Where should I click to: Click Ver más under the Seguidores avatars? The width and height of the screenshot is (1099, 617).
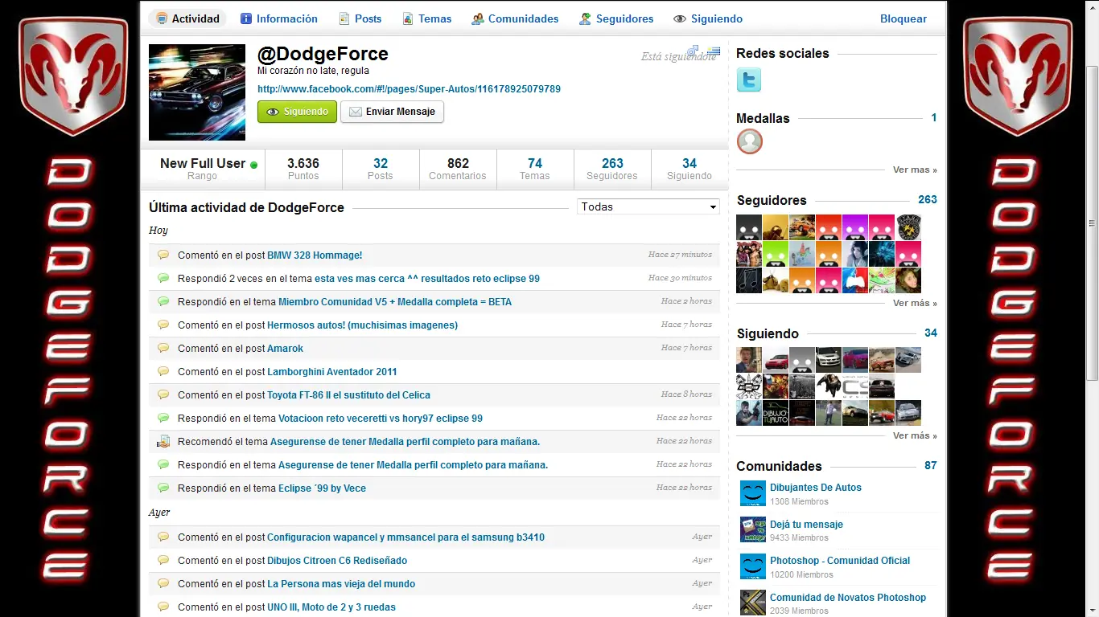pyautogui.click(x=915, y=304)
